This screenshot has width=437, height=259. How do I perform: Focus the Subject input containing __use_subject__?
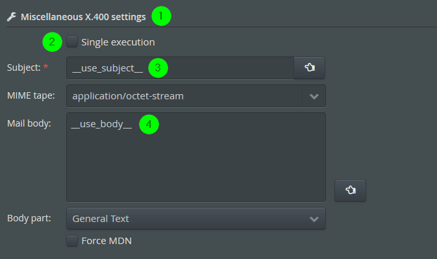pos(180,68)
